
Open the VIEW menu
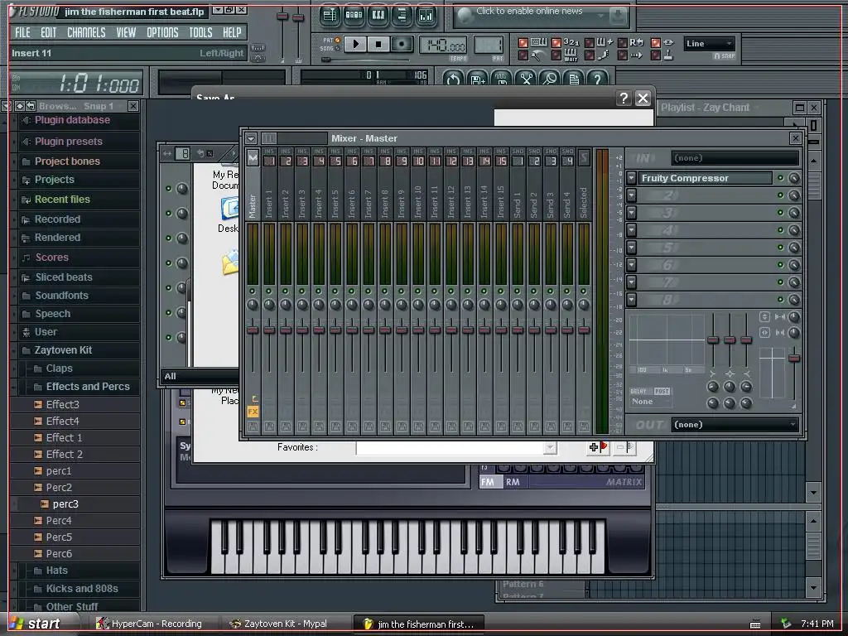126,32
